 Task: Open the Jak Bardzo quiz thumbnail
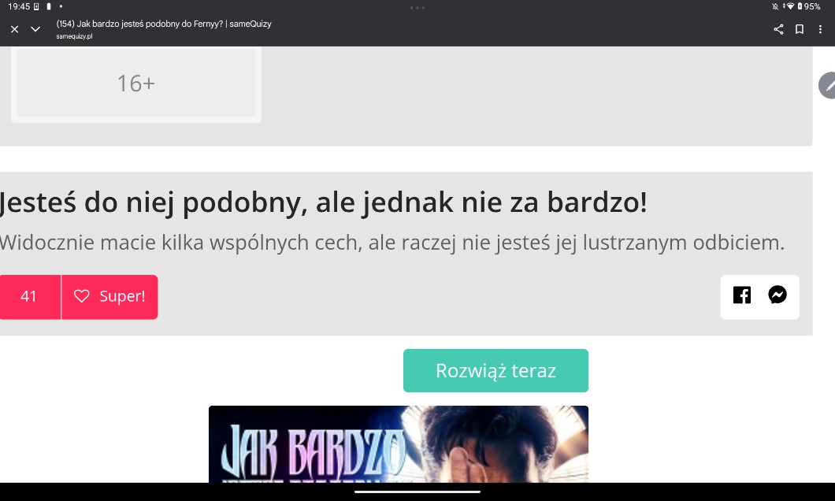tap(398, 443)
